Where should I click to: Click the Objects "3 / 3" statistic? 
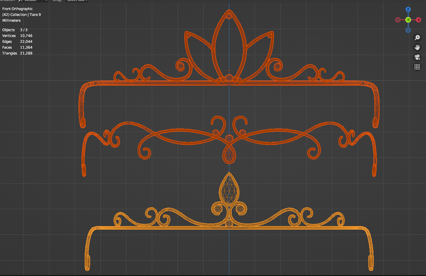coord(24,30)
